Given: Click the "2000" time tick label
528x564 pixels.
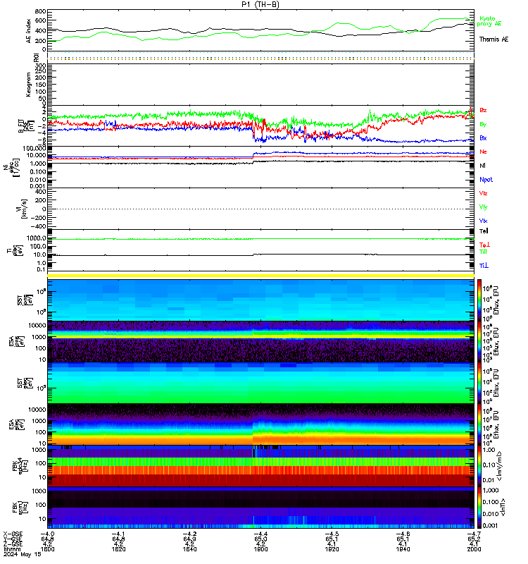Looking at the screenshot, I should click(x=474, y=549).
